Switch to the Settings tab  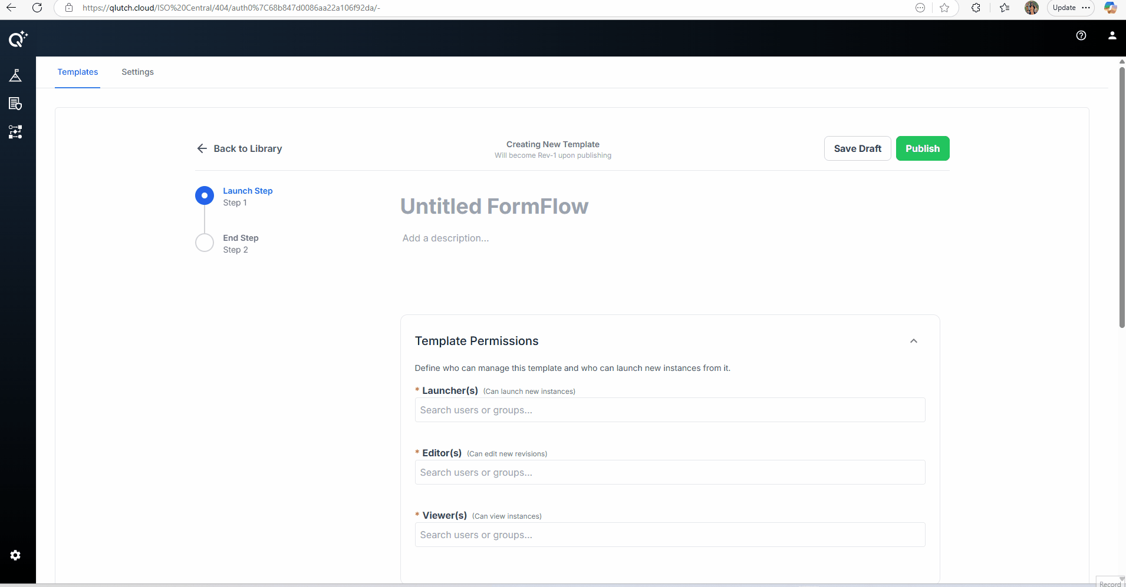click(x=137, y=72)
